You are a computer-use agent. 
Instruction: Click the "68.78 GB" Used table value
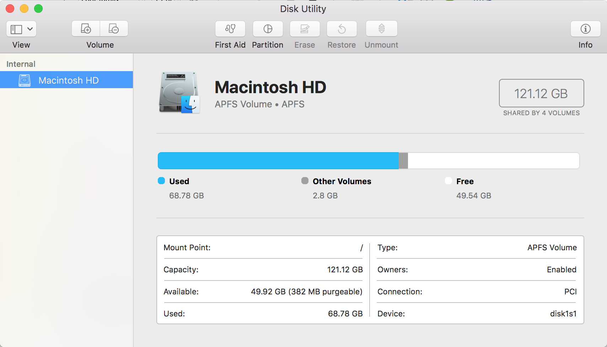[345, 314]
